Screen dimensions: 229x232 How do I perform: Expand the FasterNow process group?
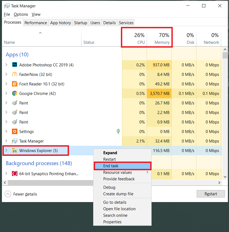pyautogui.click(x=6, y=74)
